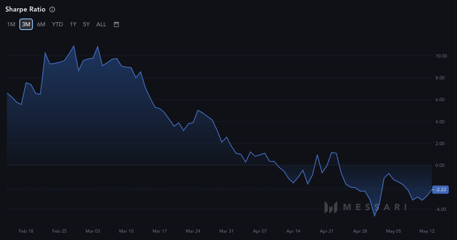Click the Apr 07 x-axis label

pos(260,231)
